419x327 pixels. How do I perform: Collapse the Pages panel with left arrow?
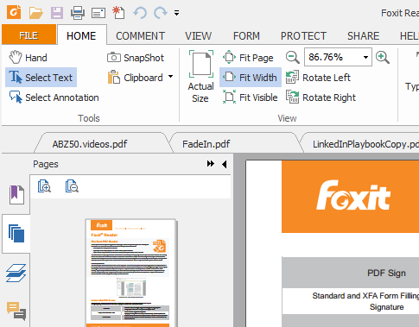coord(225,164)
